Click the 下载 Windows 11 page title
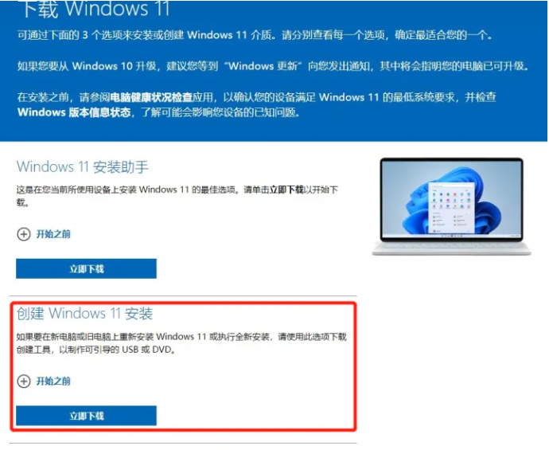This screenshot has height=450, width=549. pos(95,9)
